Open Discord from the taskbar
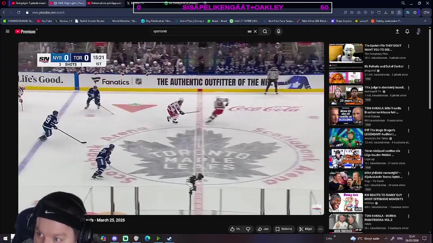This screenshot has width=433, height=243. (114, 239)
